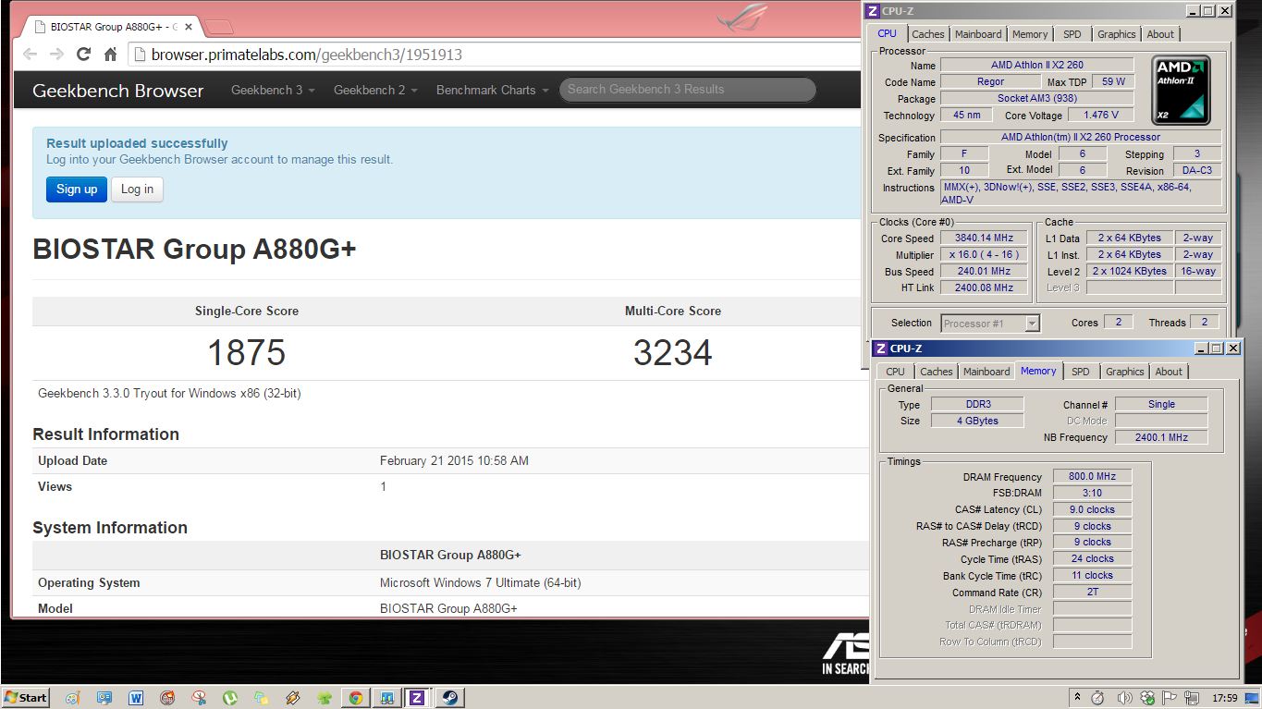Switch to the SPD tab in top CPU-Z window
The width and height of the screenshot is (1262, 709).
(1072, 34)
